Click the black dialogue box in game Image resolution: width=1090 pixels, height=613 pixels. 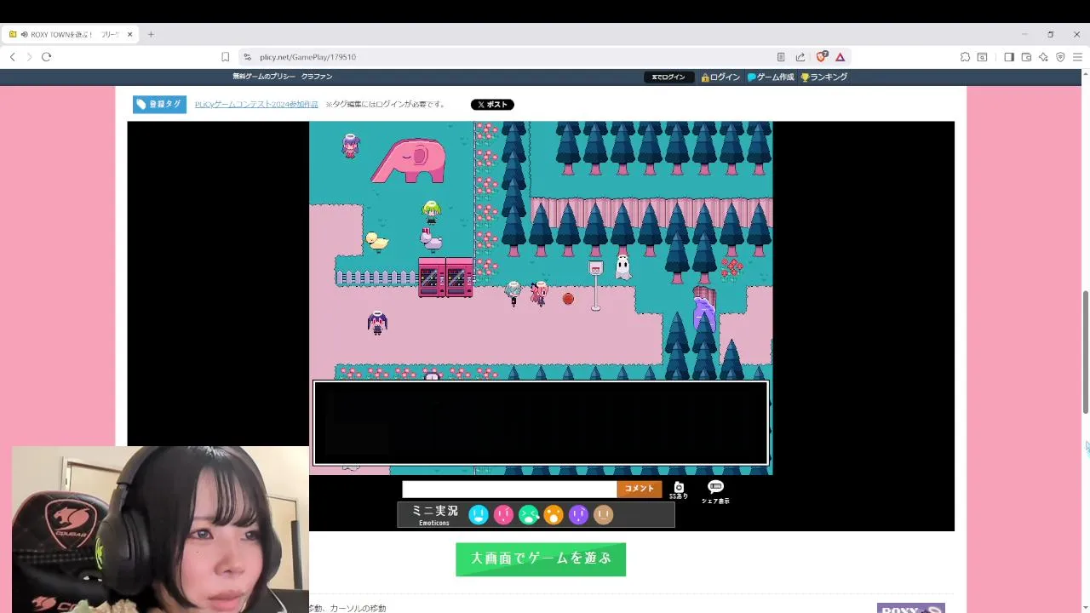pyautogui.click(x=541, y=423)
